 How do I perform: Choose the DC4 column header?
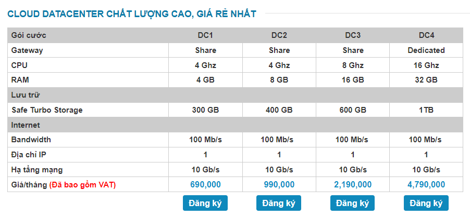click(x=426, y=35)
